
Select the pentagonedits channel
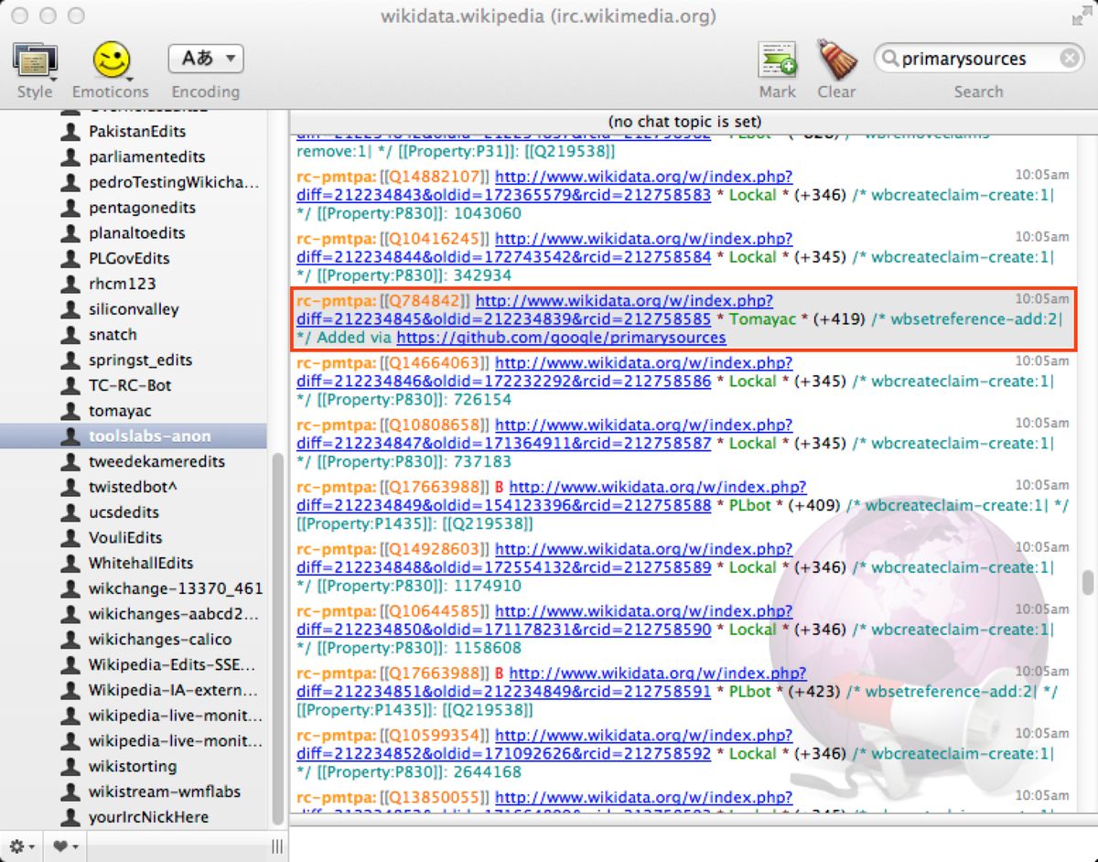[x=142, y=208]
